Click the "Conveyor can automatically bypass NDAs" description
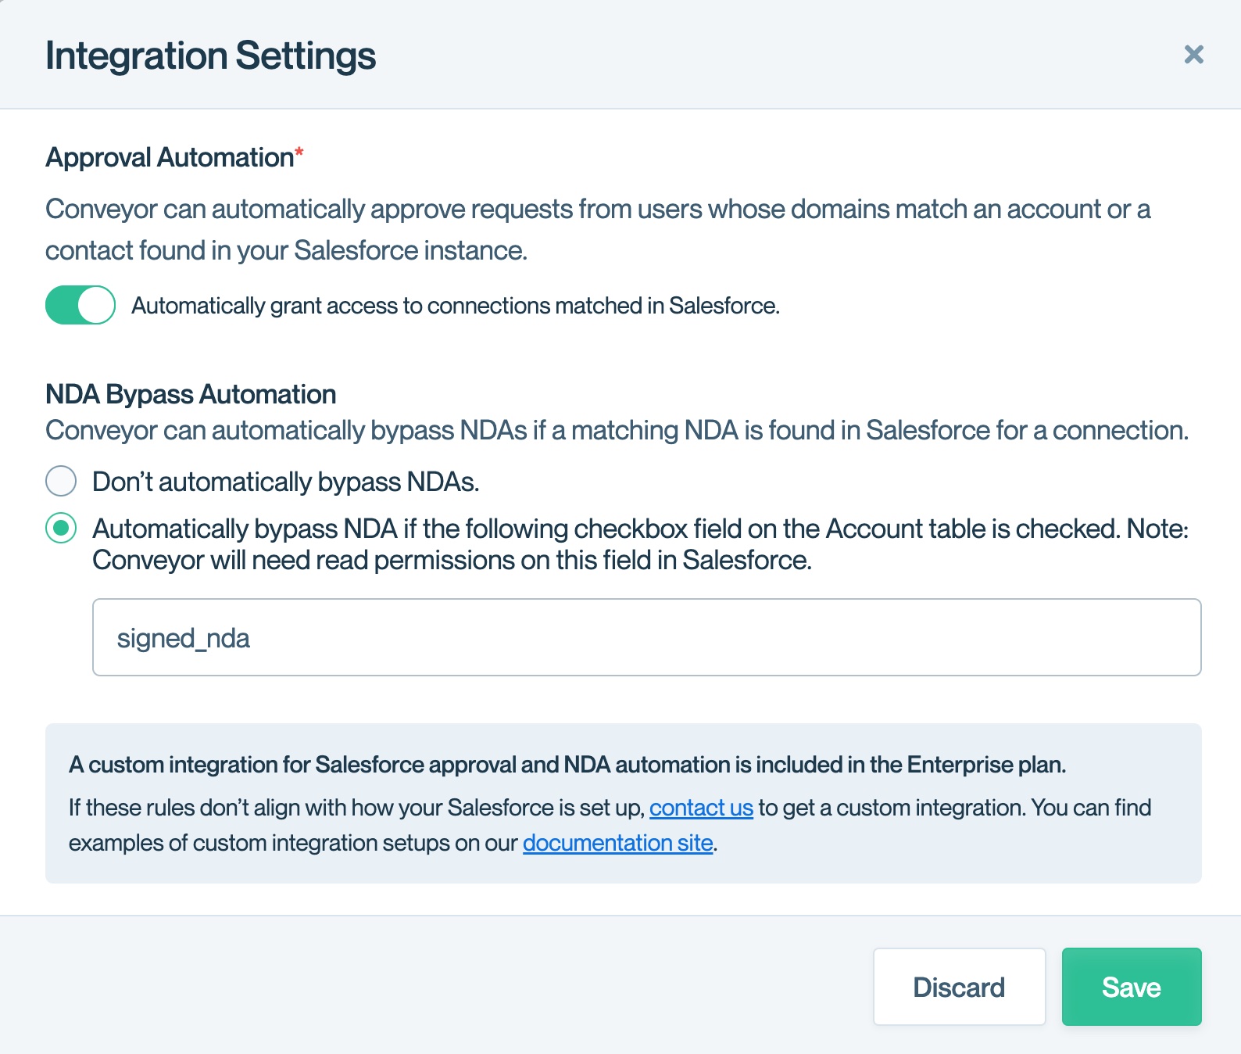Viewport: 1241px width, 1054px height. point(616,431)
